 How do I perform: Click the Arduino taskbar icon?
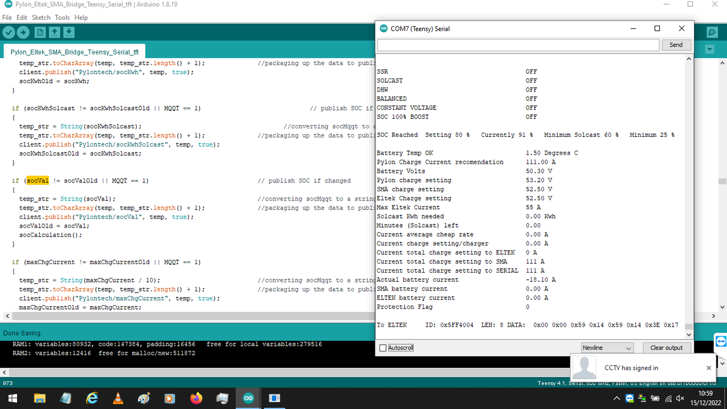(x=248, y=398)
